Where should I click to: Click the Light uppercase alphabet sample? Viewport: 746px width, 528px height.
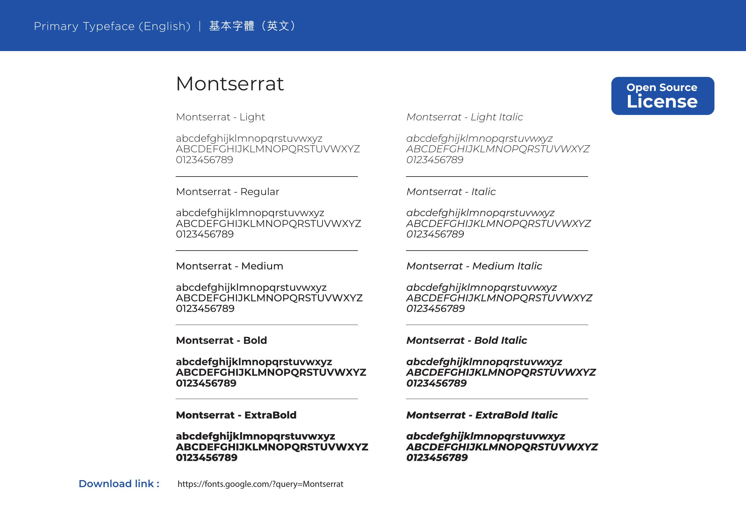pyautogui.click(x=268, y=149)
